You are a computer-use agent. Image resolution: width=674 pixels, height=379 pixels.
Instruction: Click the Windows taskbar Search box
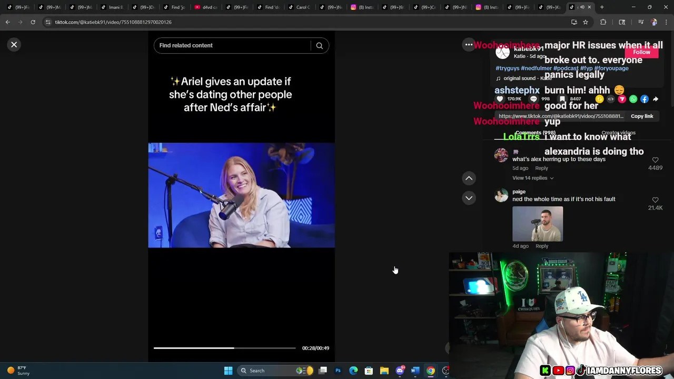275,371
